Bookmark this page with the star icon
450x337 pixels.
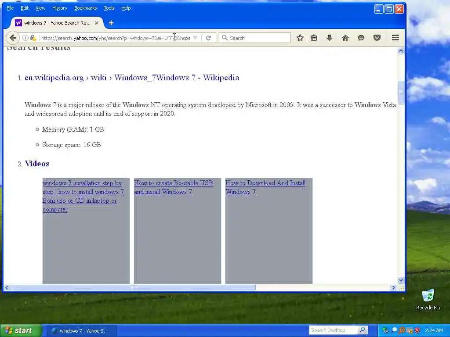[x=300, y=38]
